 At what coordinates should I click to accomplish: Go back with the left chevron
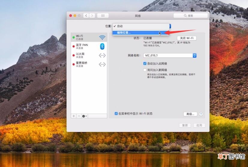pos(86,16)
